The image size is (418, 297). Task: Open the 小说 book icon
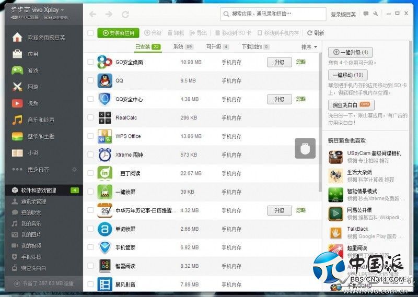17,153
